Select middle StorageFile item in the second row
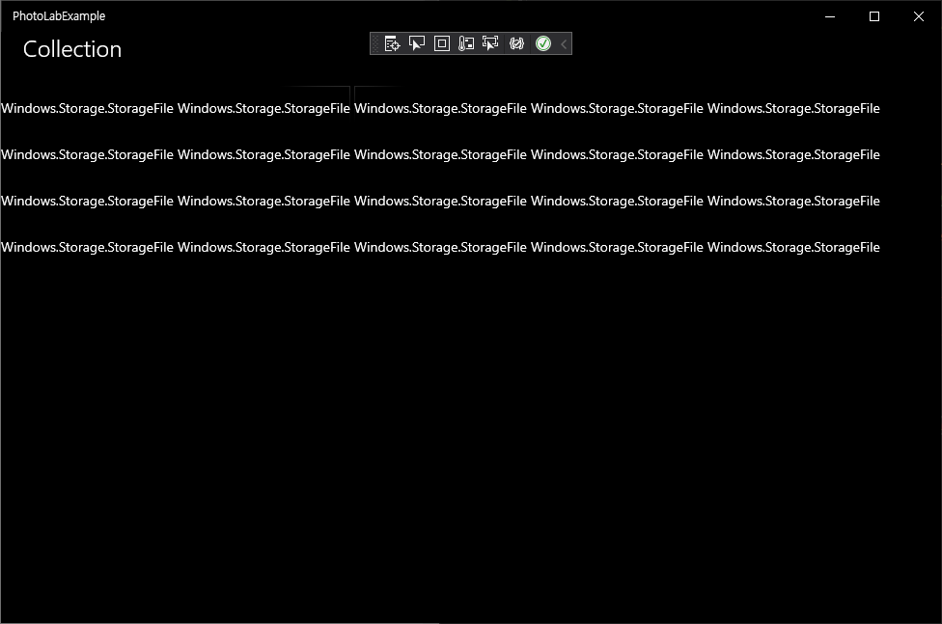The width and height of the screenshot is (942, 624). click(440, 155)
